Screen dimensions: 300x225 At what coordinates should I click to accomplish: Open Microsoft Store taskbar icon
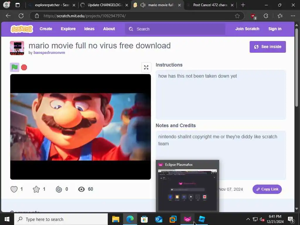(x=144, y=219)
